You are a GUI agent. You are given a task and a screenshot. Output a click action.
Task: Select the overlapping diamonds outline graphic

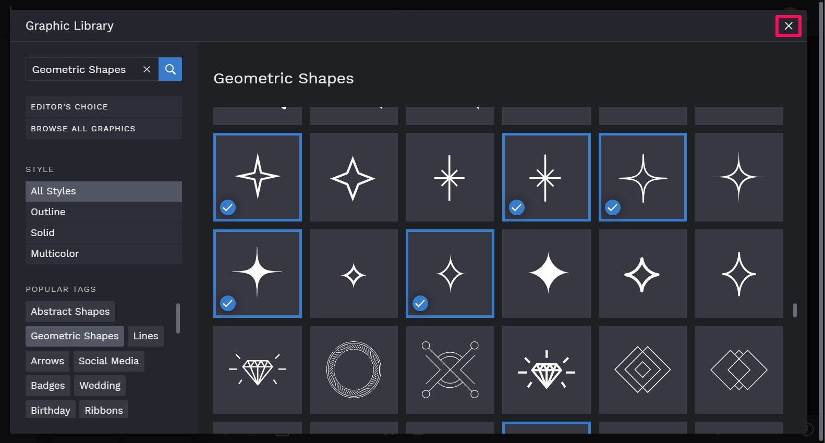click(x=738, y=370)
